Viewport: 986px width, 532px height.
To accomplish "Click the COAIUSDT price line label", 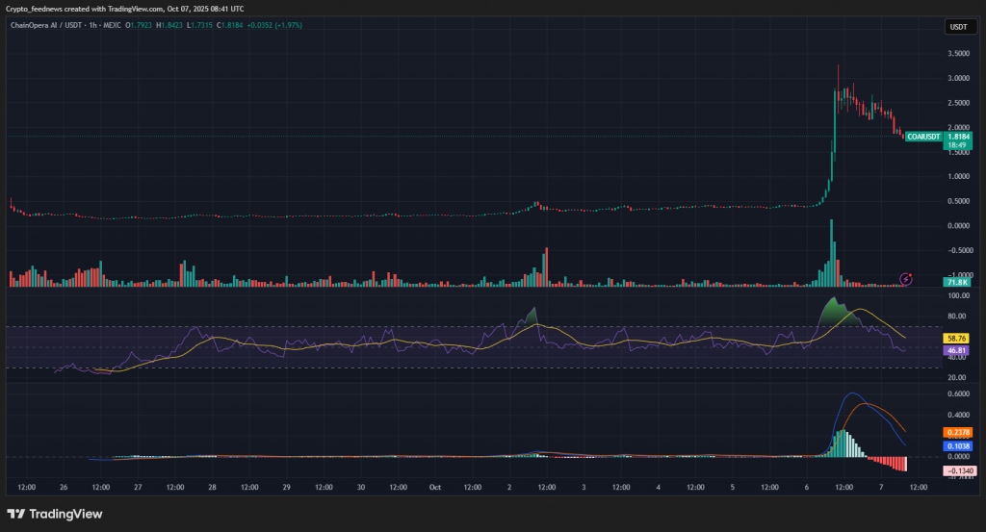I will (x=923, y=138).
